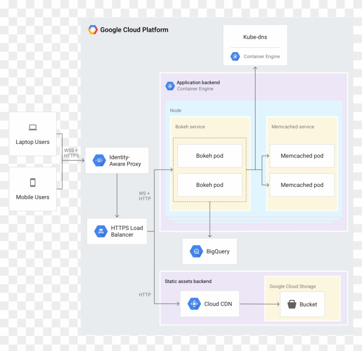
Task: Click the WS + HTTP connection label
Action: click(145, 196)
